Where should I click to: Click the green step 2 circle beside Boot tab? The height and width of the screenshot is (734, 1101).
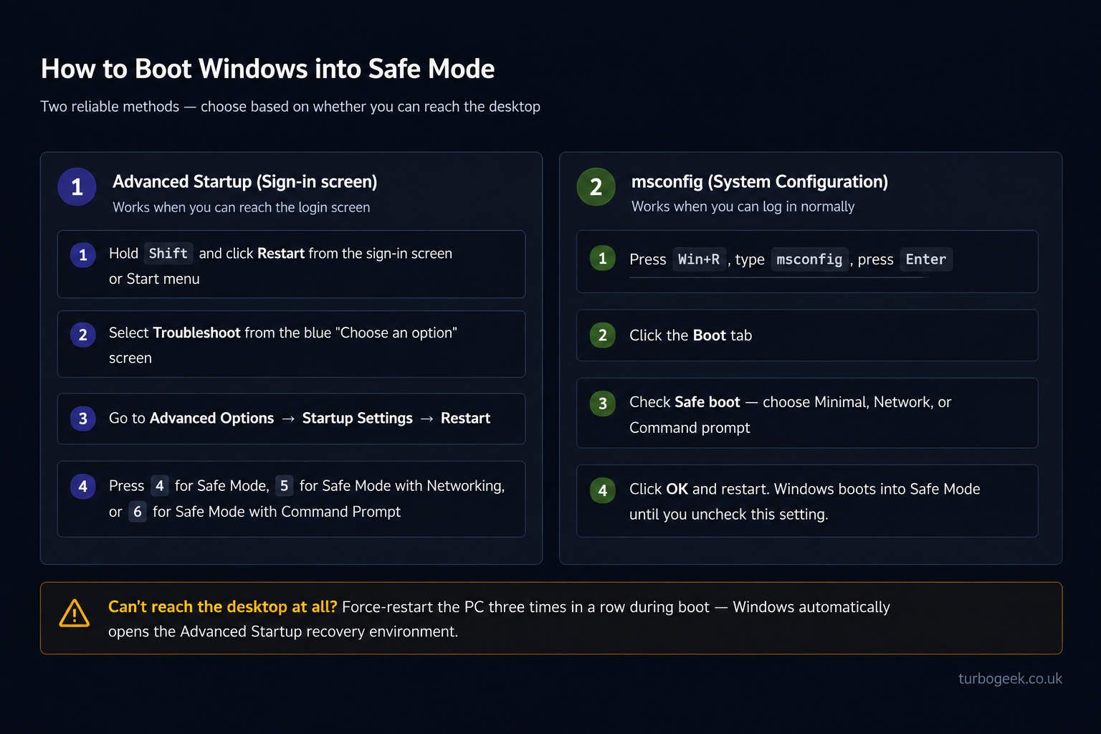click(x=602, y=335)
